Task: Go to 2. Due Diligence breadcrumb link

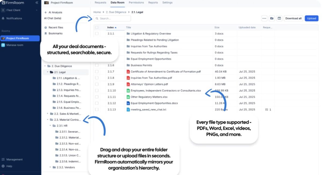Action: click(x=116, y=12)
